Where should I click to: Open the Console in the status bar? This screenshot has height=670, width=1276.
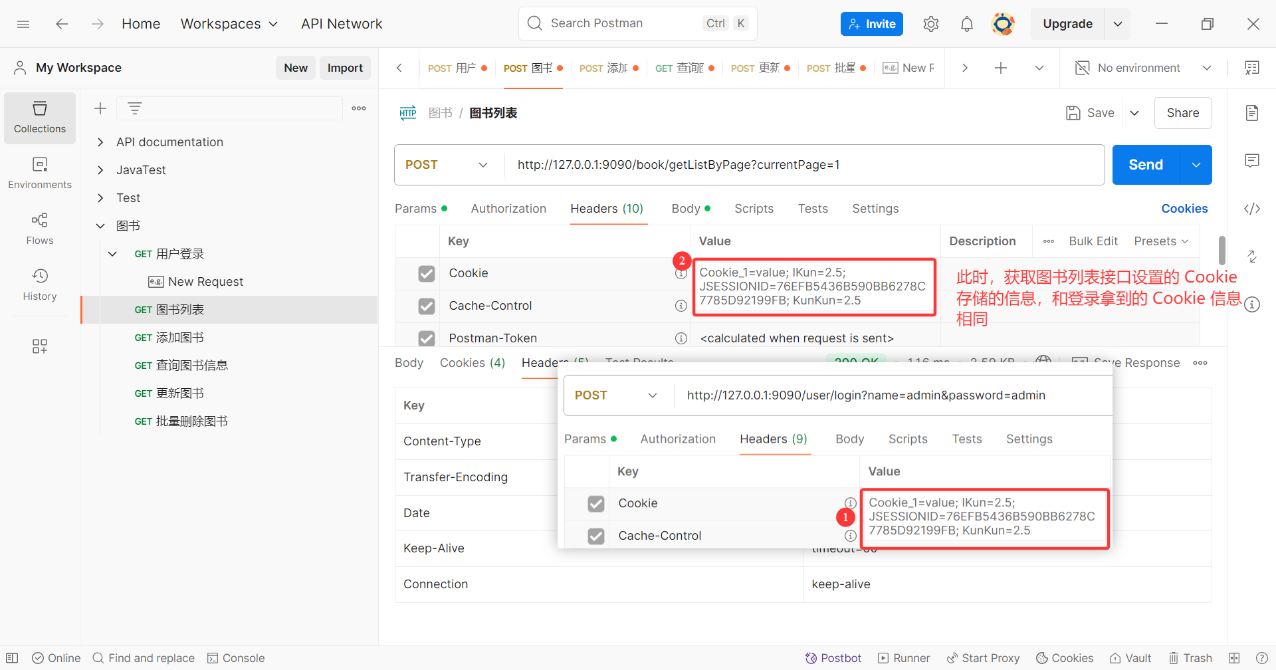[x=236, y=658]
